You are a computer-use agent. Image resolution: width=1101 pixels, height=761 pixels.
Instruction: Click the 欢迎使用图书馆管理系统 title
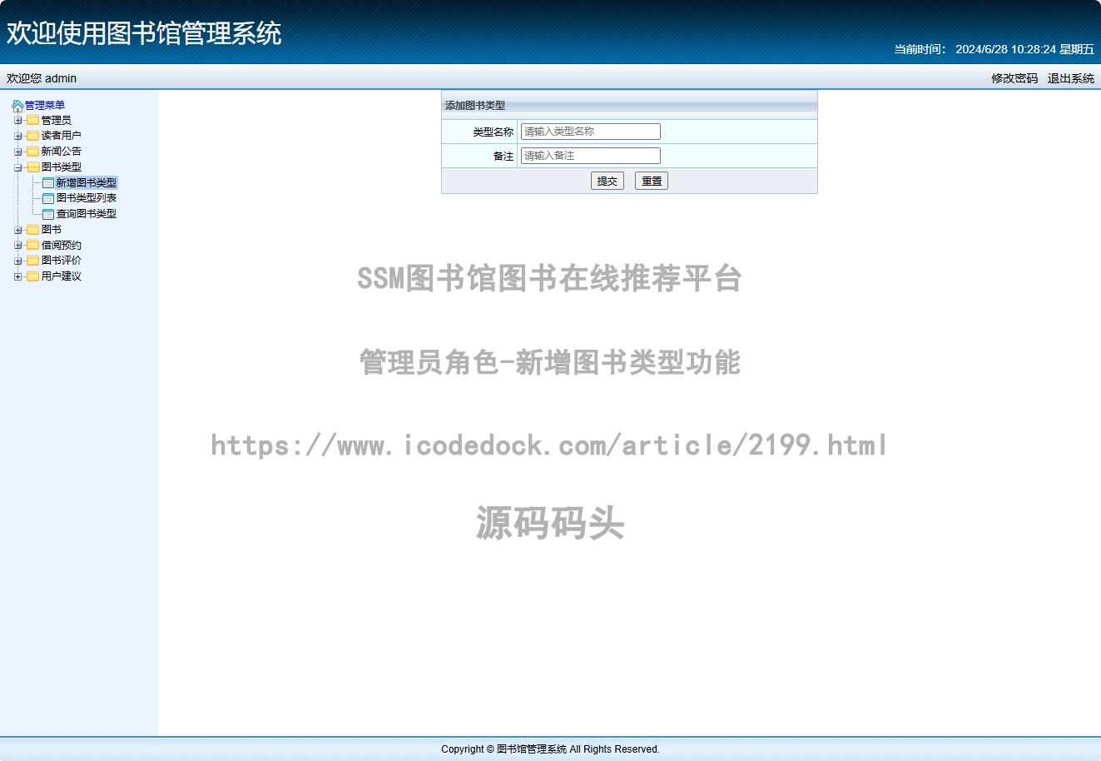(144, 33)
